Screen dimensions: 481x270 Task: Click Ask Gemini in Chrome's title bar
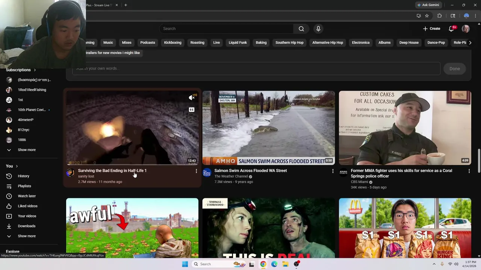[x=428, y=5]
